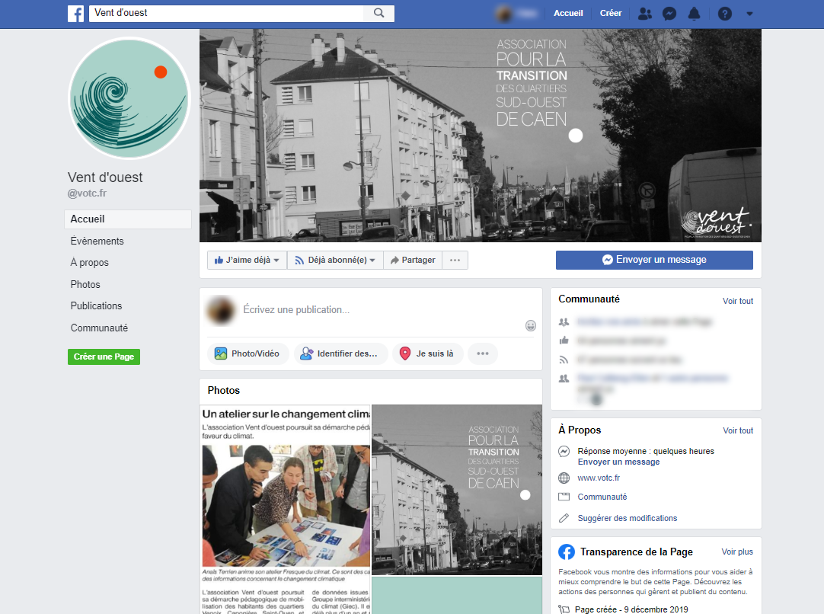Click the Photos section heading
The width and height of the screenshot is (824, 614).
click(223, 390)
